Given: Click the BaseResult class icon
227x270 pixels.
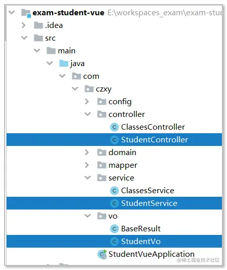Looking at the screenshot, I should [115, 229].
